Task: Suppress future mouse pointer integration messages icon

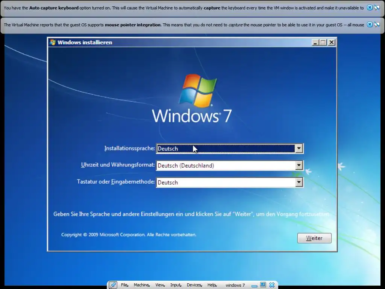Action: [x=377, y=24]
